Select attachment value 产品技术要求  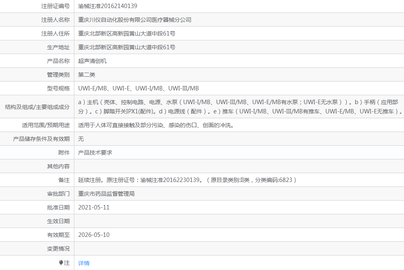(x=95, y=153)
